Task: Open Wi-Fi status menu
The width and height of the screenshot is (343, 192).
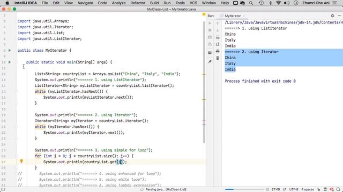Action: 278,3
